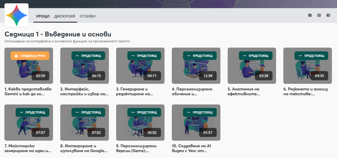Switch to list view icon

click(x=328, y=15)
